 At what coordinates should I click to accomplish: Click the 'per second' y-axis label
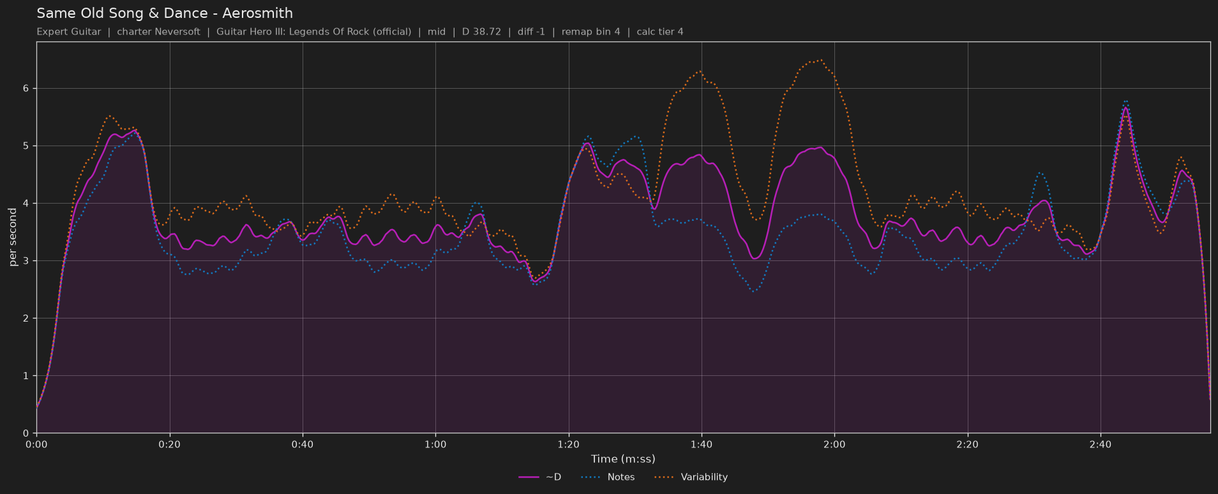[13, 237]
